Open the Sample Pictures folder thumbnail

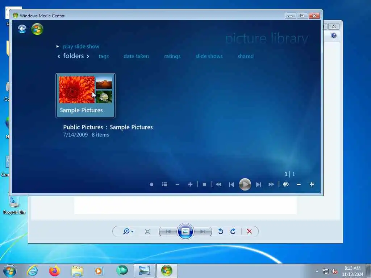[86, 95]
